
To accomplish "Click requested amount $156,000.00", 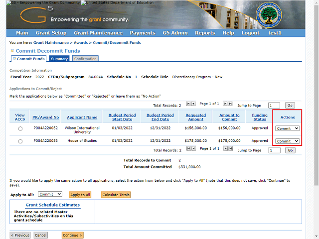I will [196, 128].
